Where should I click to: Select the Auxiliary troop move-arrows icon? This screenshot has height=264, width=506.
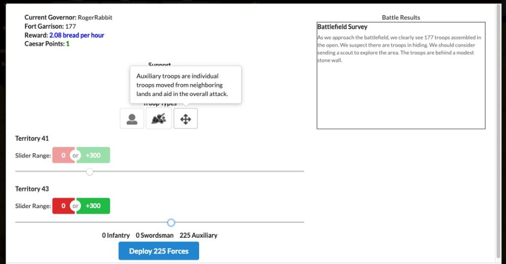click(x=186, y=119)
